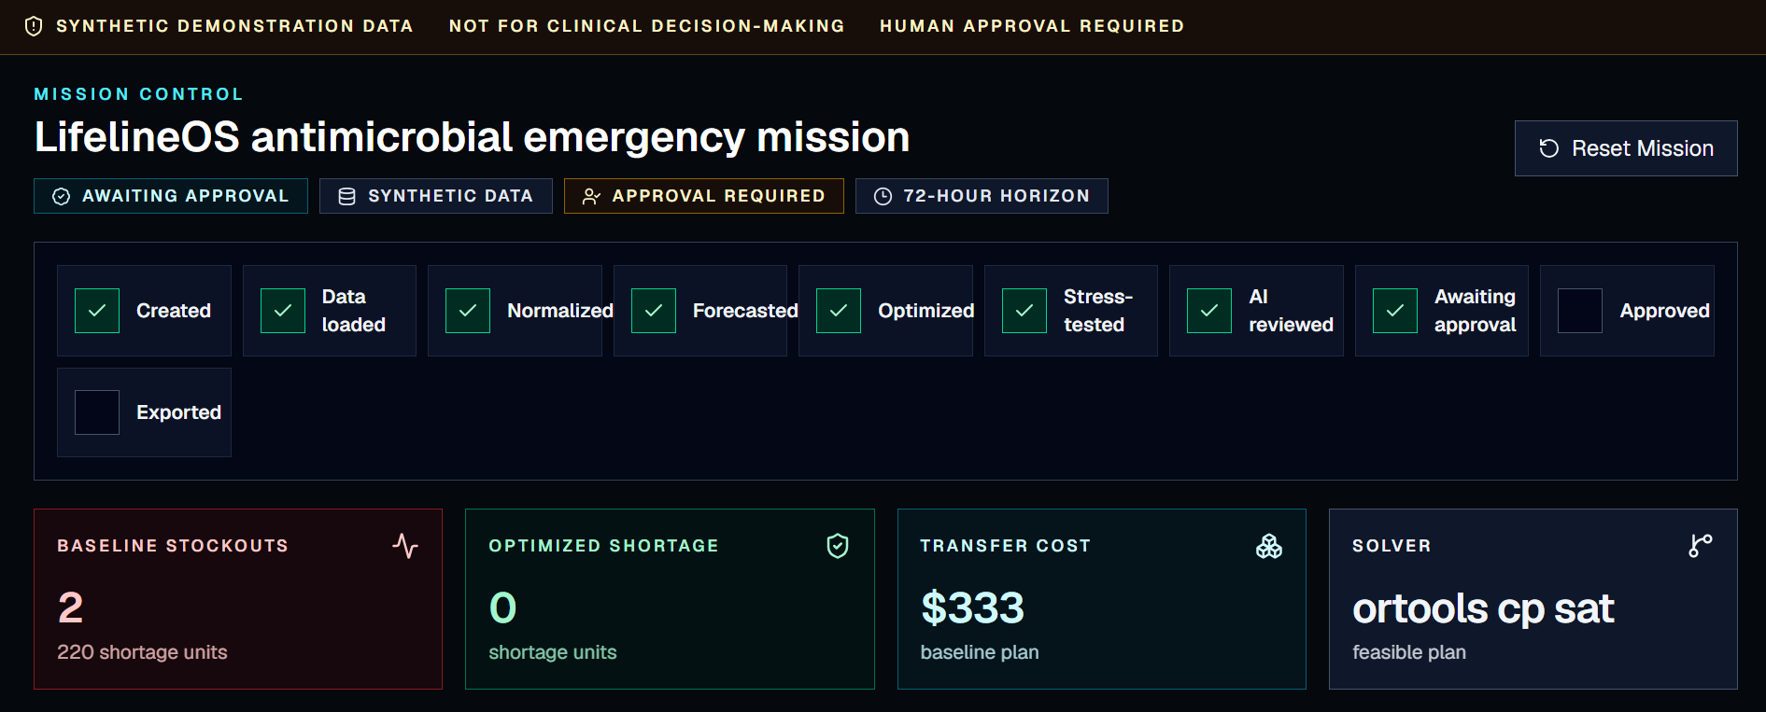Select the Awaiting Approval status badge
The height and width of the screenshot is (712, 1766).
click(171, 196)
